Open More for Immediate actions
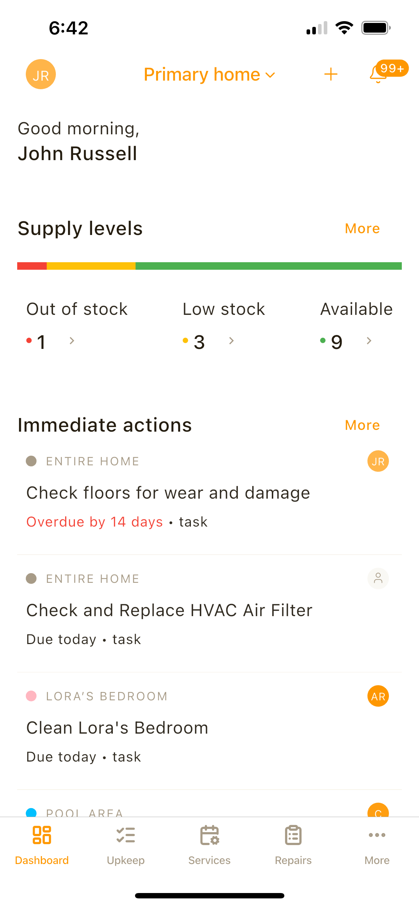The height and width of the screenshot is (907, 419). (x=362, y=425)
